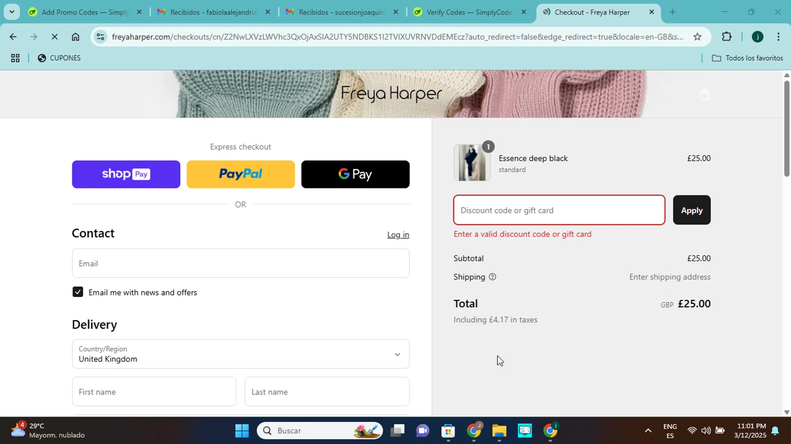
Task: Open the cart bag icon in header
Action: (704, 94)
